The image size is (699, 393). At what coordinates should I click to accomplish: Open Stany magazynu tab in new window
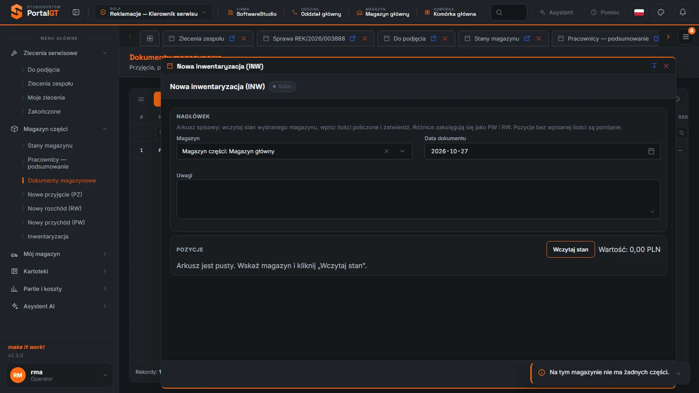click(x=527, y=38)
